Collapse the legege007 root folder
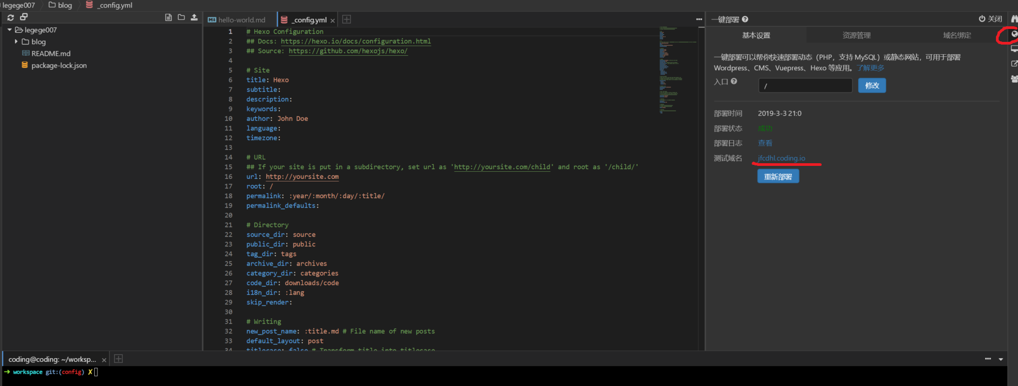The width and height of the screenshot is (1018, 386). click(10, 30)
